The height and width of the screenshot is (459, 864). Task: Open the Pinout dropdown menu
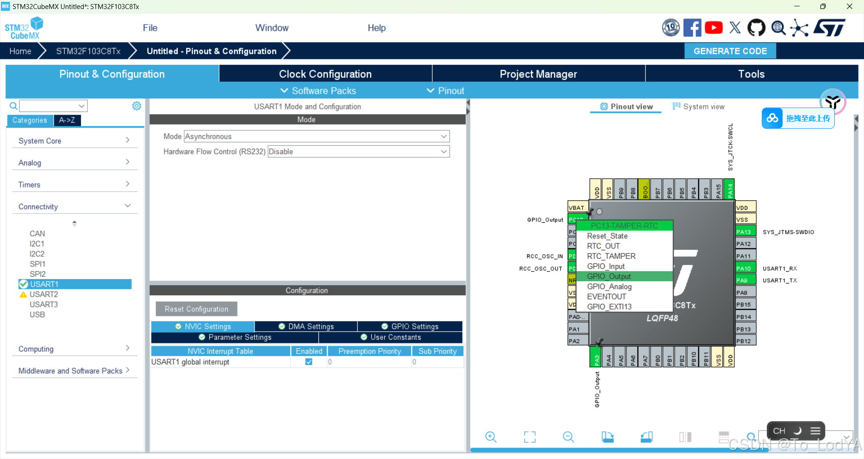[x=445, y=91]
